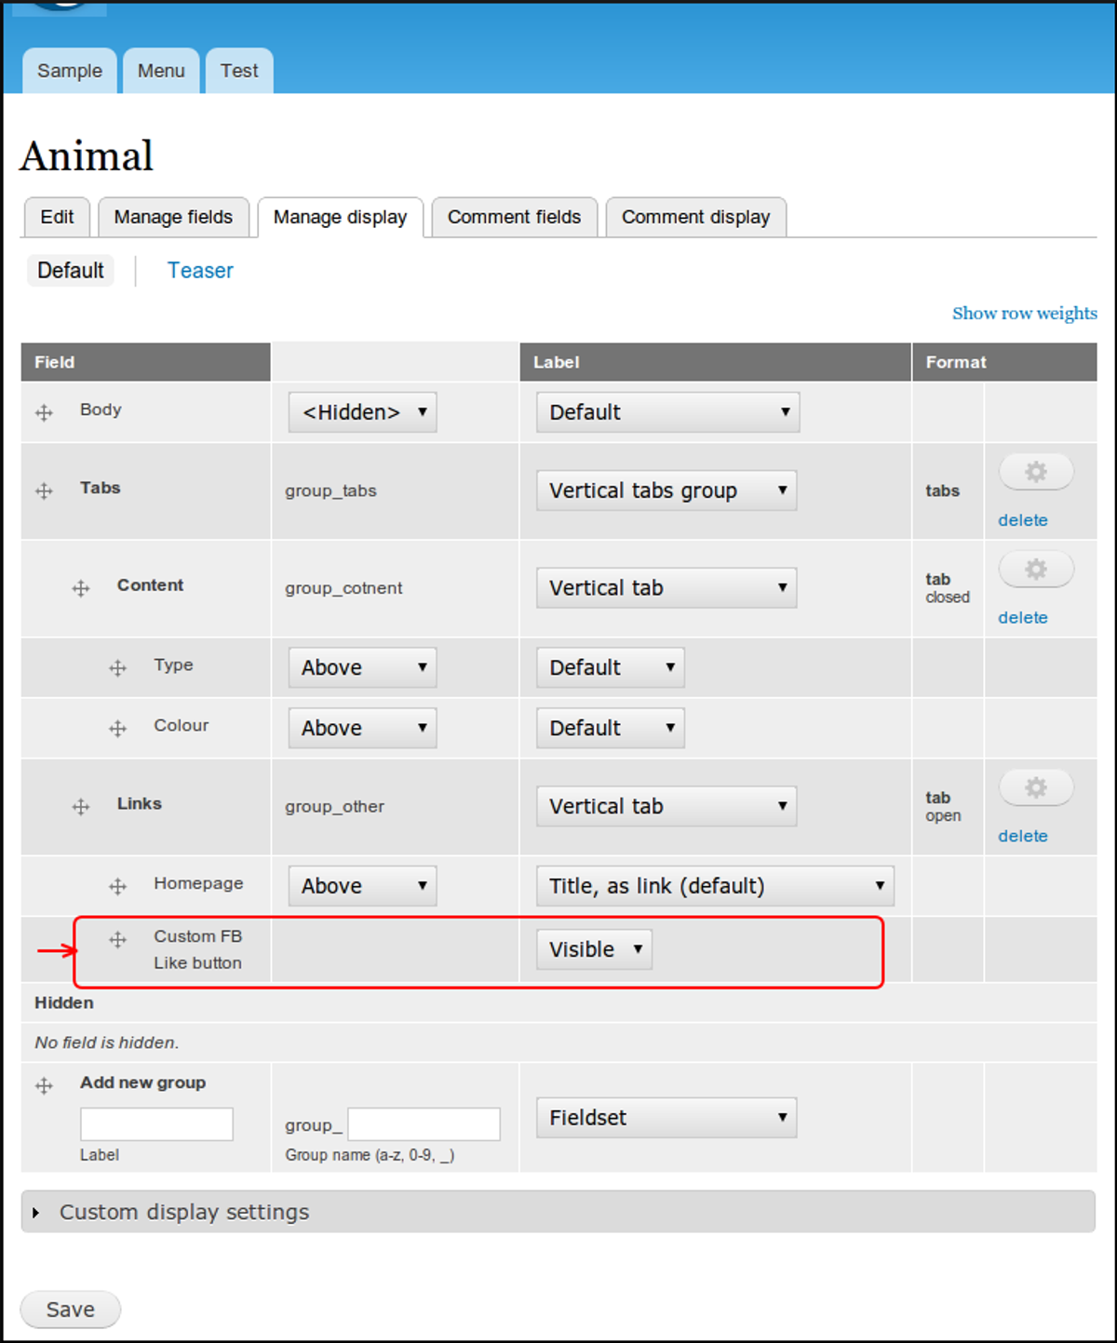Delete the Content group
1117x1343 pixels.
(x=1023, y=618)
